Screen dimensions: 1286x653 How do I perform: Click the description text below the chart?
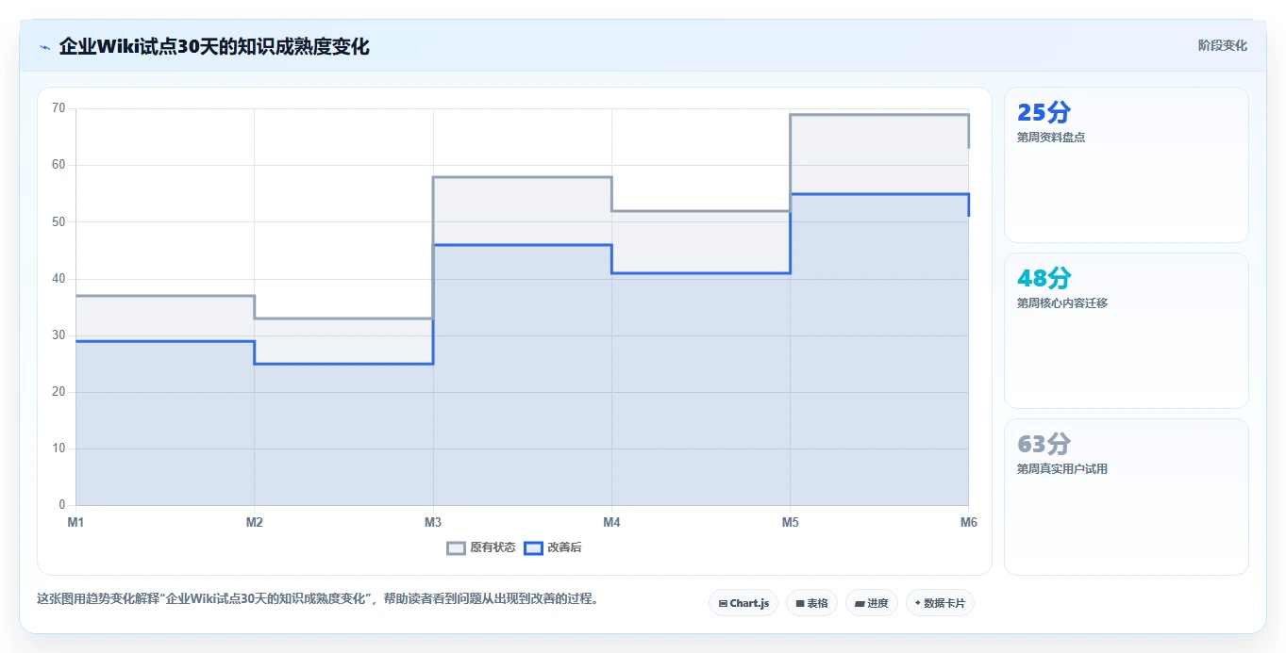point(318,598)
